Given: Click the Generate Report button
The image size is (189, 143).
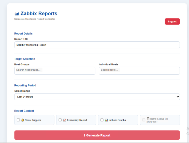Looking at the screenshot, I should [97, 135].
